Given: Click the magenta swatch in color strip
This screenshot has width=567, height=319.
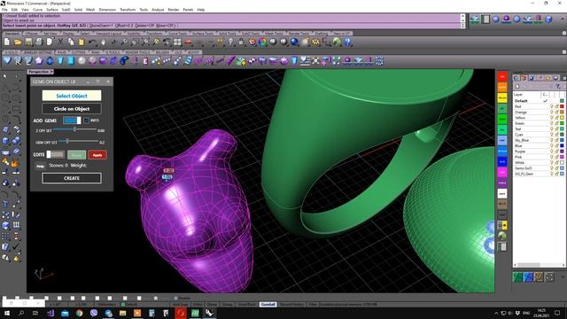Looking at the screenshot, I should (502, 173).
